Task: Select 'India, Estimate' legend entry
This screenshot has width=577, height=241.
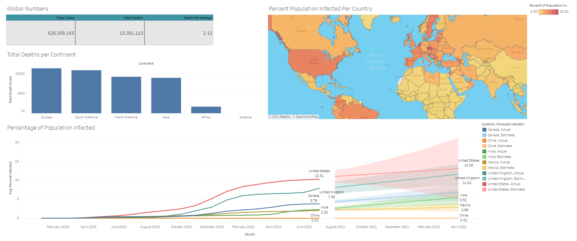Action: [x=499, y=157]
